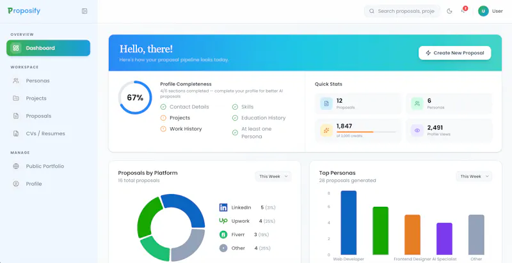Open the Personas sidebar item

tap(49, 80)
